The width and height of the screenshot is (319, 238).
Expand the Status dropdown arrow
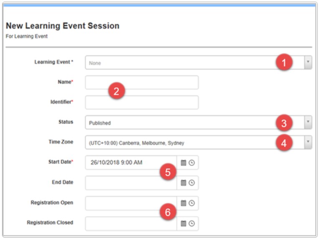coord(308,123)
